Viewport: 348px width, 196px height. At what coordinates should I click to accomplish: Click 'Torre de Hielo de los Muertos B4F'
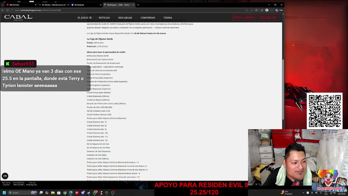pyautogui.click(x=102, y=71)
